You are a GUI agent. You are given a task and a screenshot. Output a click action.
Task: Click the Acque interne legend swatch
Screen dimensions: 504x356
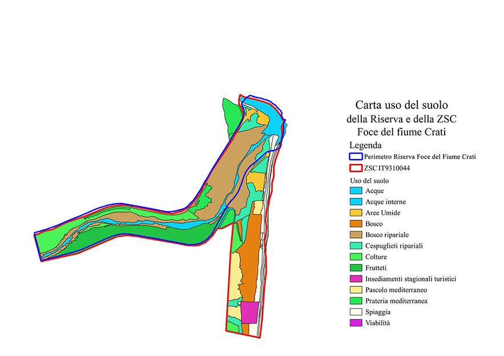click(356, 201)
